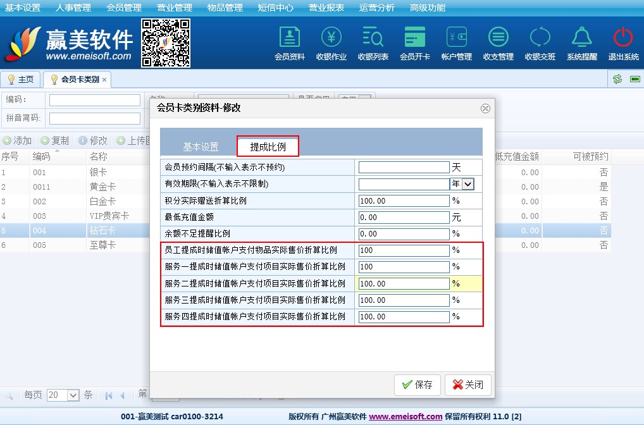Viewport: 644px width, 425px height.
Task: Click the green refresh icon at top right
Action: point(617,79)
